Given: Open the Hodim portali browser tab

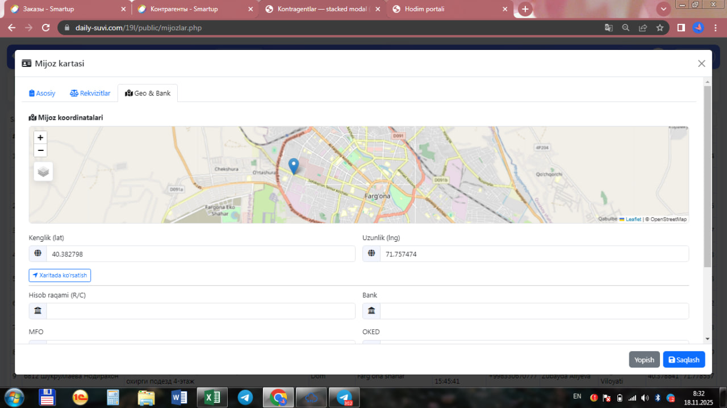Looking at the screenshot, I should coord(449,9).
